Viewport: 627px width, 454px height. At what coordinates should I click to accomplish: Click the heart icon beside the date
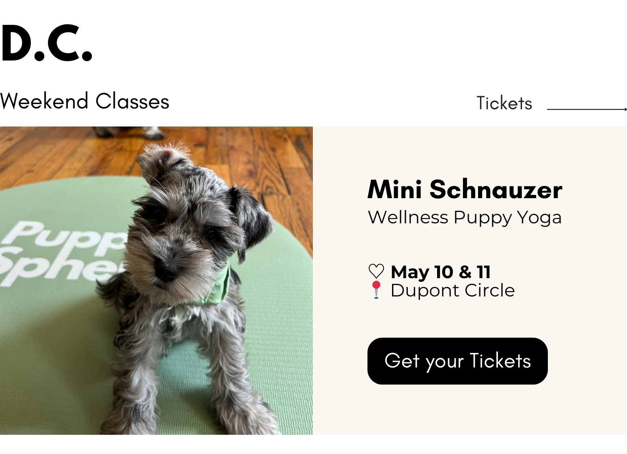click(376, 271)
